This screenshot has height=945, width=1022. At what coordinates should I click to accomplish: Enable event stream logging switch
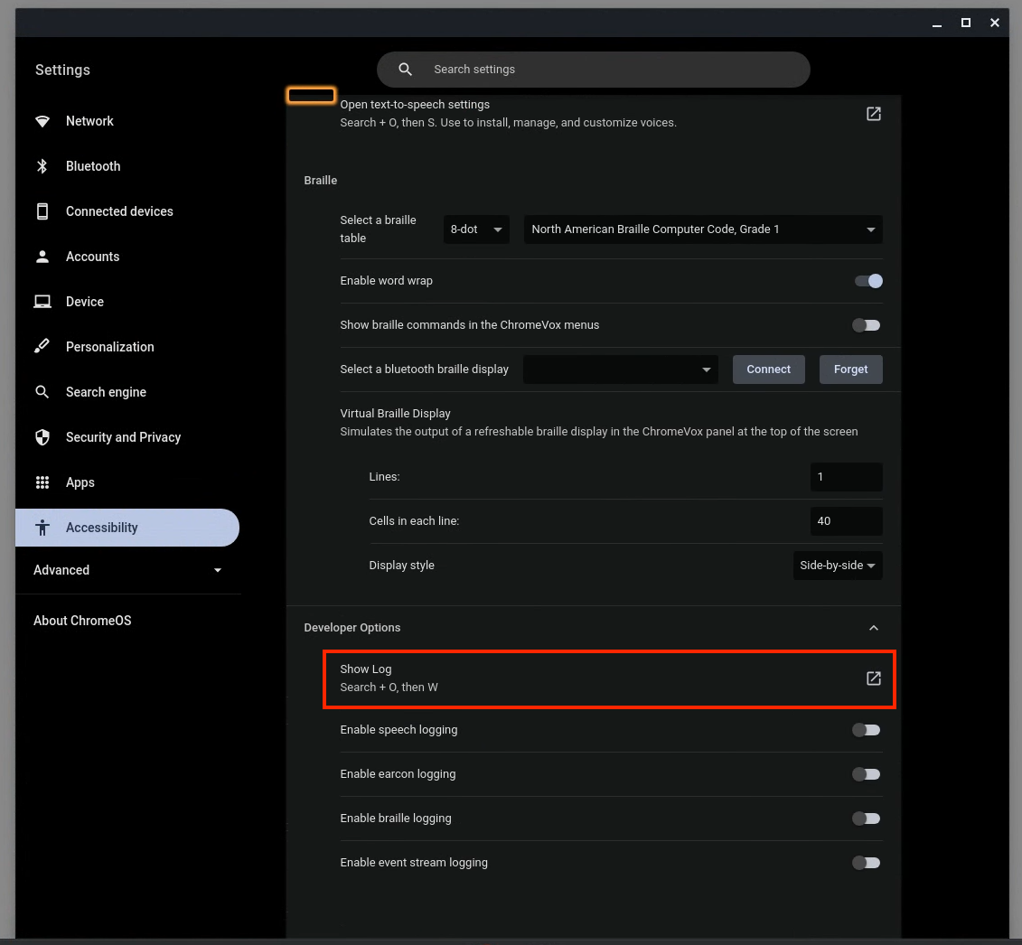coord(866,863)
